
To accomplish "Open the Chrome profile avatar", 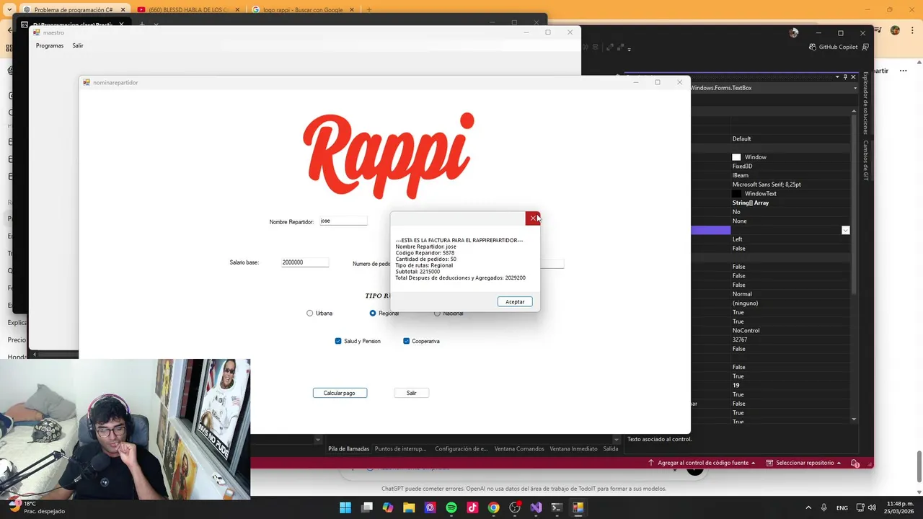I will point(895,30).
